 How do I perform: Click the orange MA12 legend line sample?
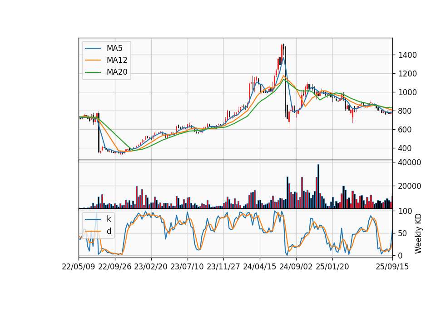pos(93,60)
